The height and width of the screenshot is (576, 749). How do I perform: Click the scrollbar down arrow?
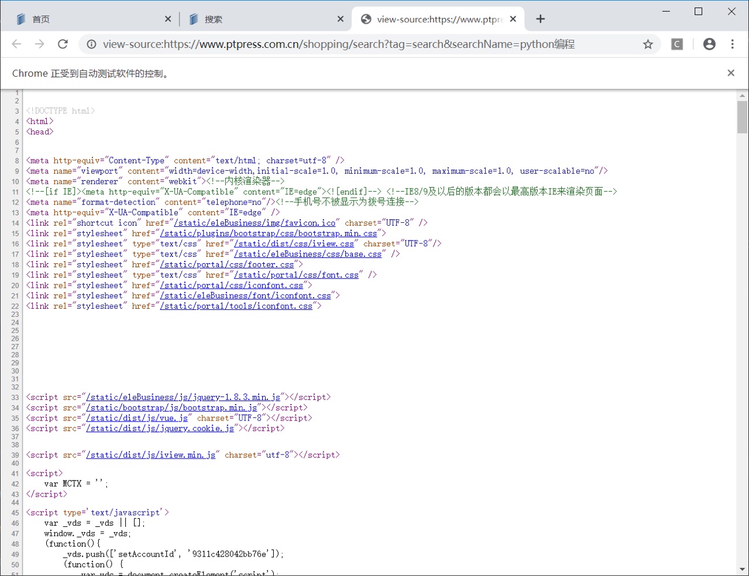pyautogui.click(x=742, y=569)
